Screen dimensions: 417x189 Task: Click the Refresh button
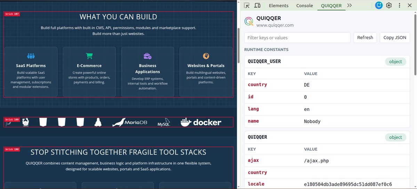[365, 38]
